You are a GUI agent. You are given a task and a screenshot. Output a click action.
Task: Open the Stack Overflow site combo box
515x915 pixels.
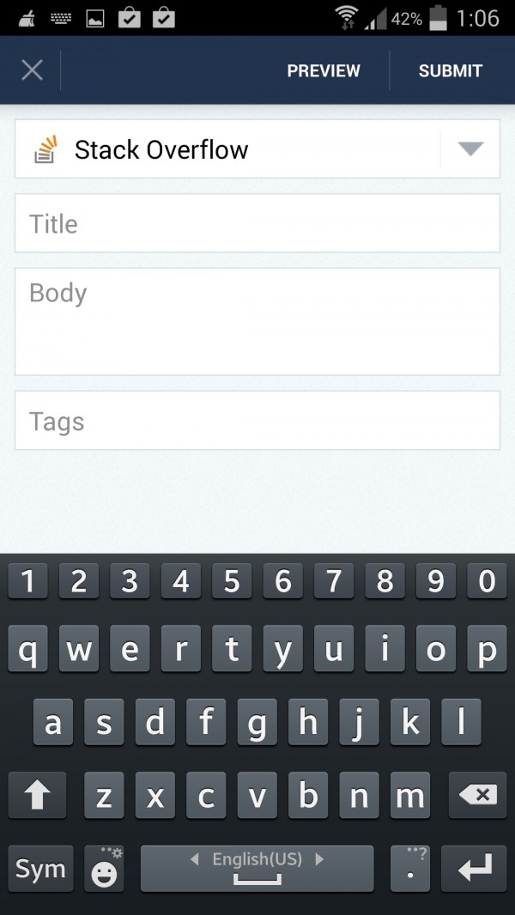coord(257,148)
